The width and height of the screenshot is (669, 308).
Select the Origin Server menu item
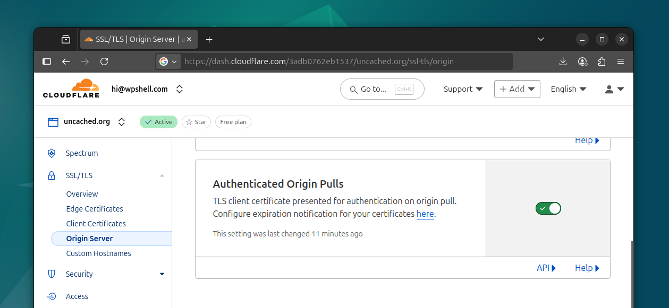click(x=112, y=239)
